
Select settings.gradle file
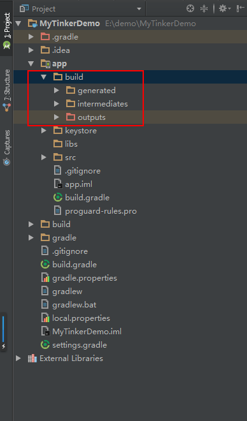(x=80, y=345)
